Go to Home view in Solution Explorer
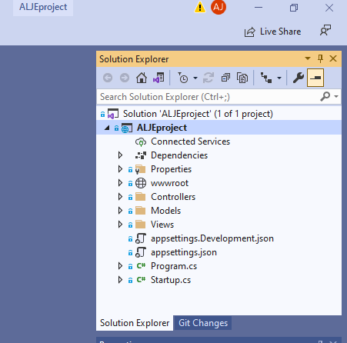 [x=142, y=78]
